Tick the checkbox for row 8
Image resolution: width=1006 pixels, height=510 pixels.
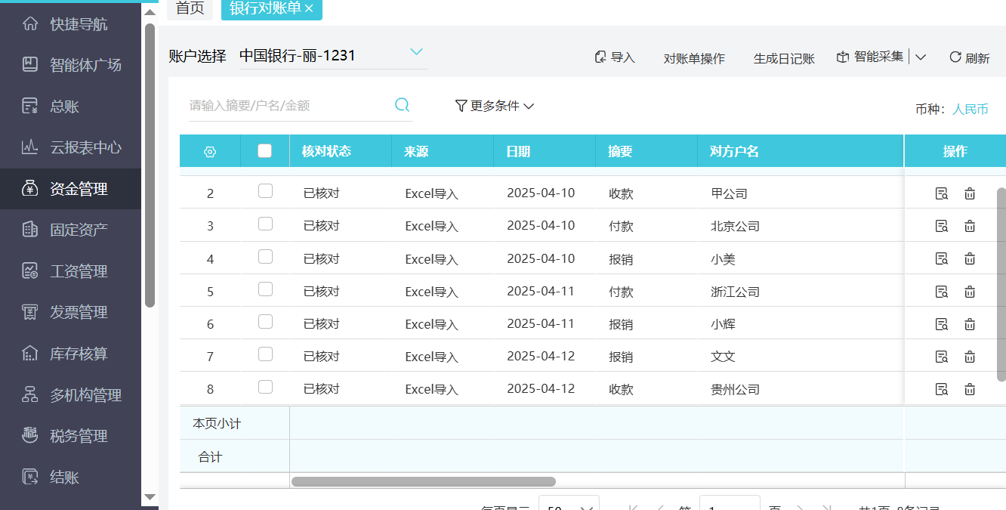265,386
